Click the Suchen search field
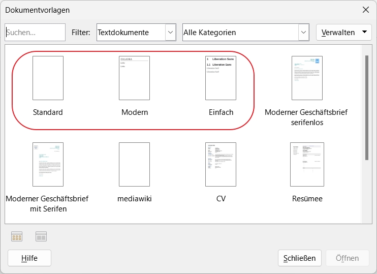Image resolution: width=377 pixels, height=274 pixels. (36, 33)
